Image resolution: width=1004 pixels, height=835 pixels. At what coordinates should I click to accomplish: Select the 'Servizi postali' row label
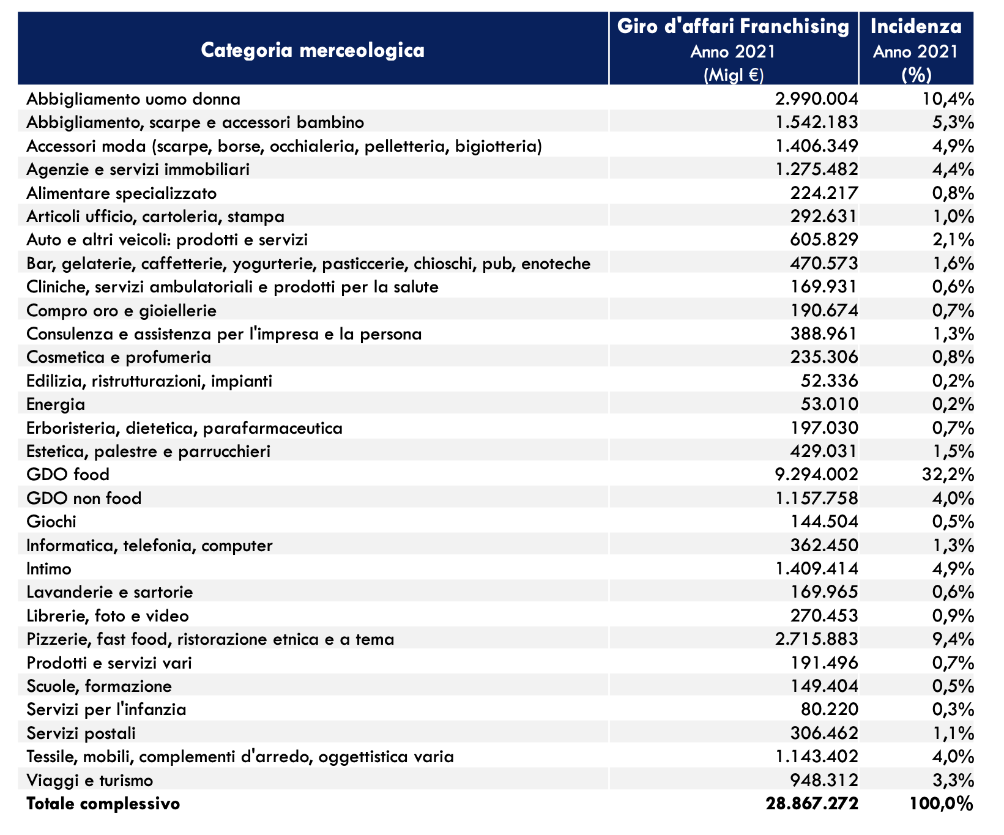[81, 733]
